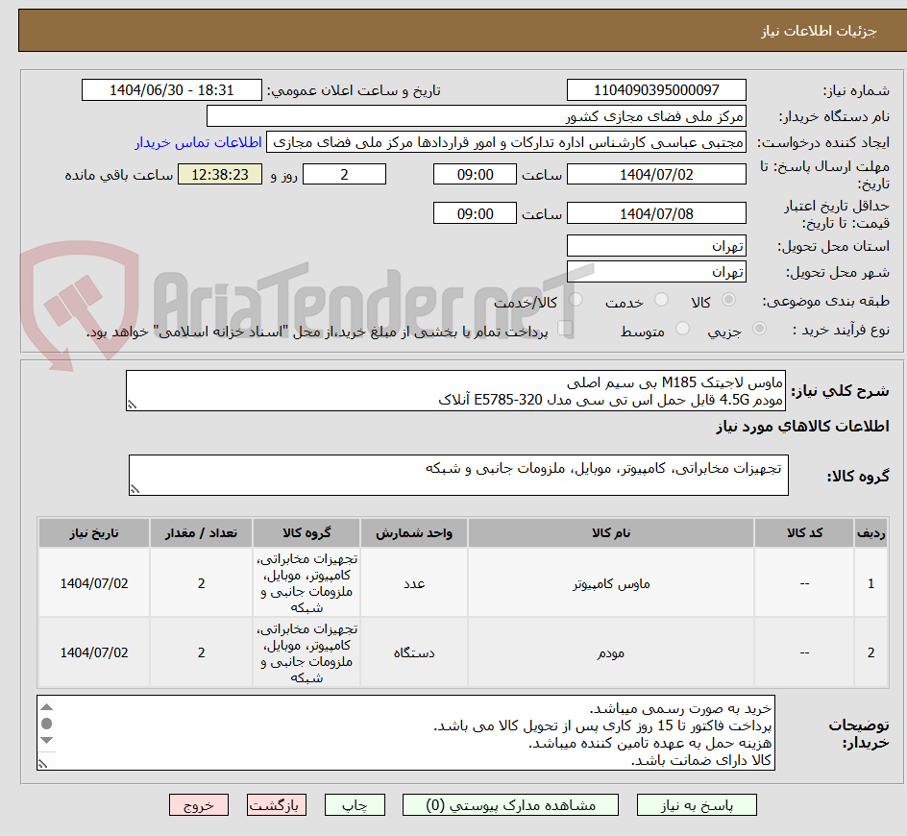Select the کالا radio button
The image size is (907, 836).
coord(727,300)
